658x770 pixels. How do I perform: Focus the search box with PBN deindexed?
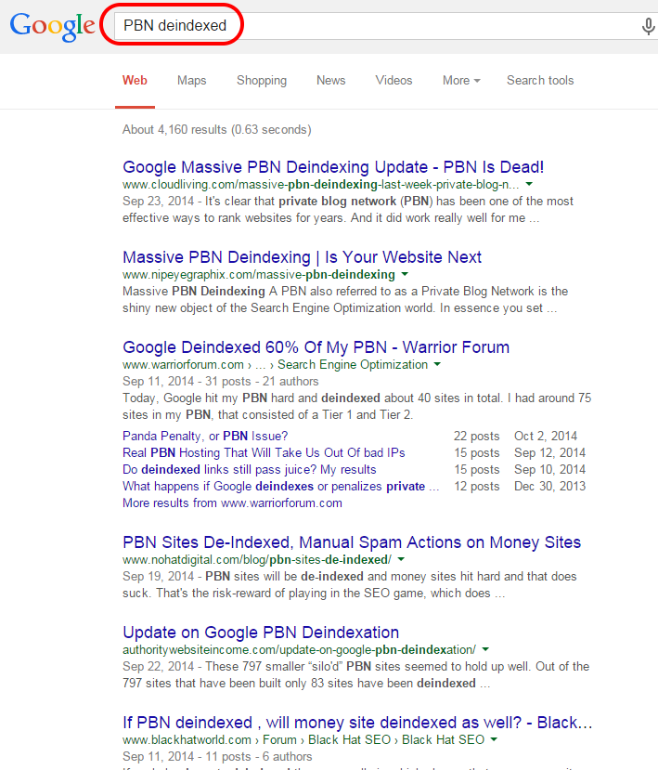click(x=386, y=26)
